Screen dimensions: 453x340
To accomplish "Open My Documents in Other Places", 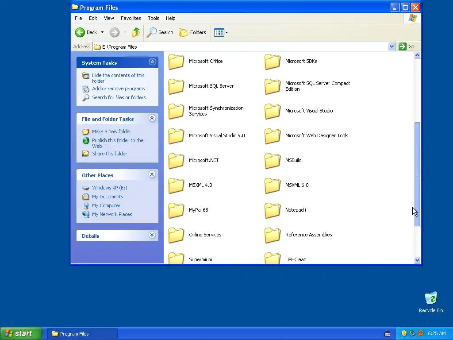I will (107, 197).
